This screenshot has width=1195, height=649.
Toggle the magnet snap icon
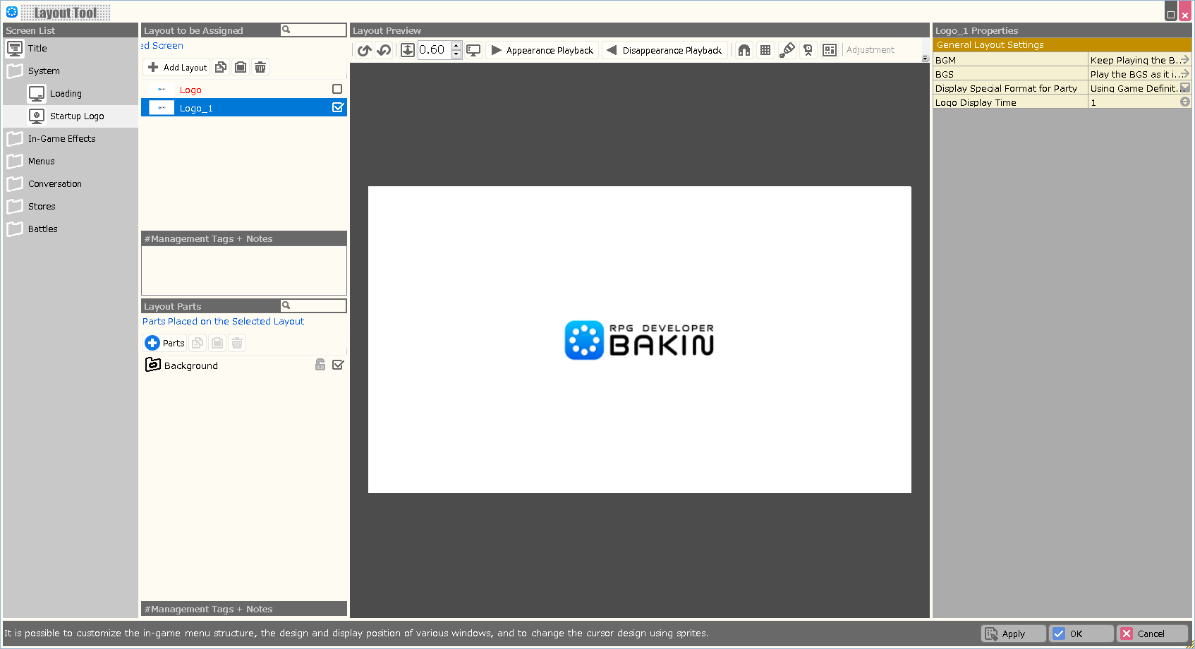(x=744, y=50)
